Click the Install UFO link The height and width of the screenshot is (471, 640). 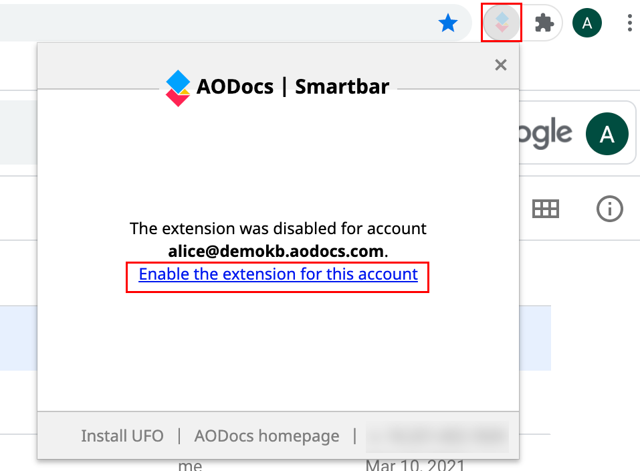[122, 436]
